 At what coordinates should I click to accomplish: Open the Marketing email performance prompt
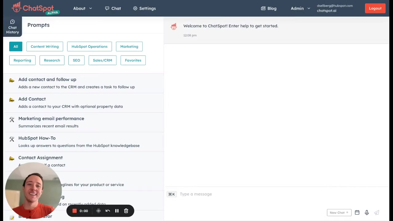84,122
